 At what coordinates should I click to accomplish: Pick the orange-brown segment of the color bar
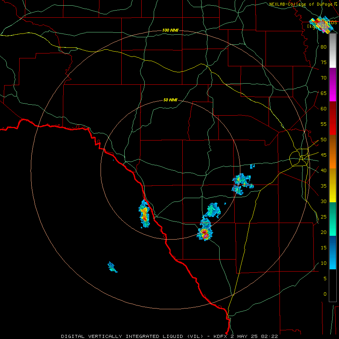333,152
